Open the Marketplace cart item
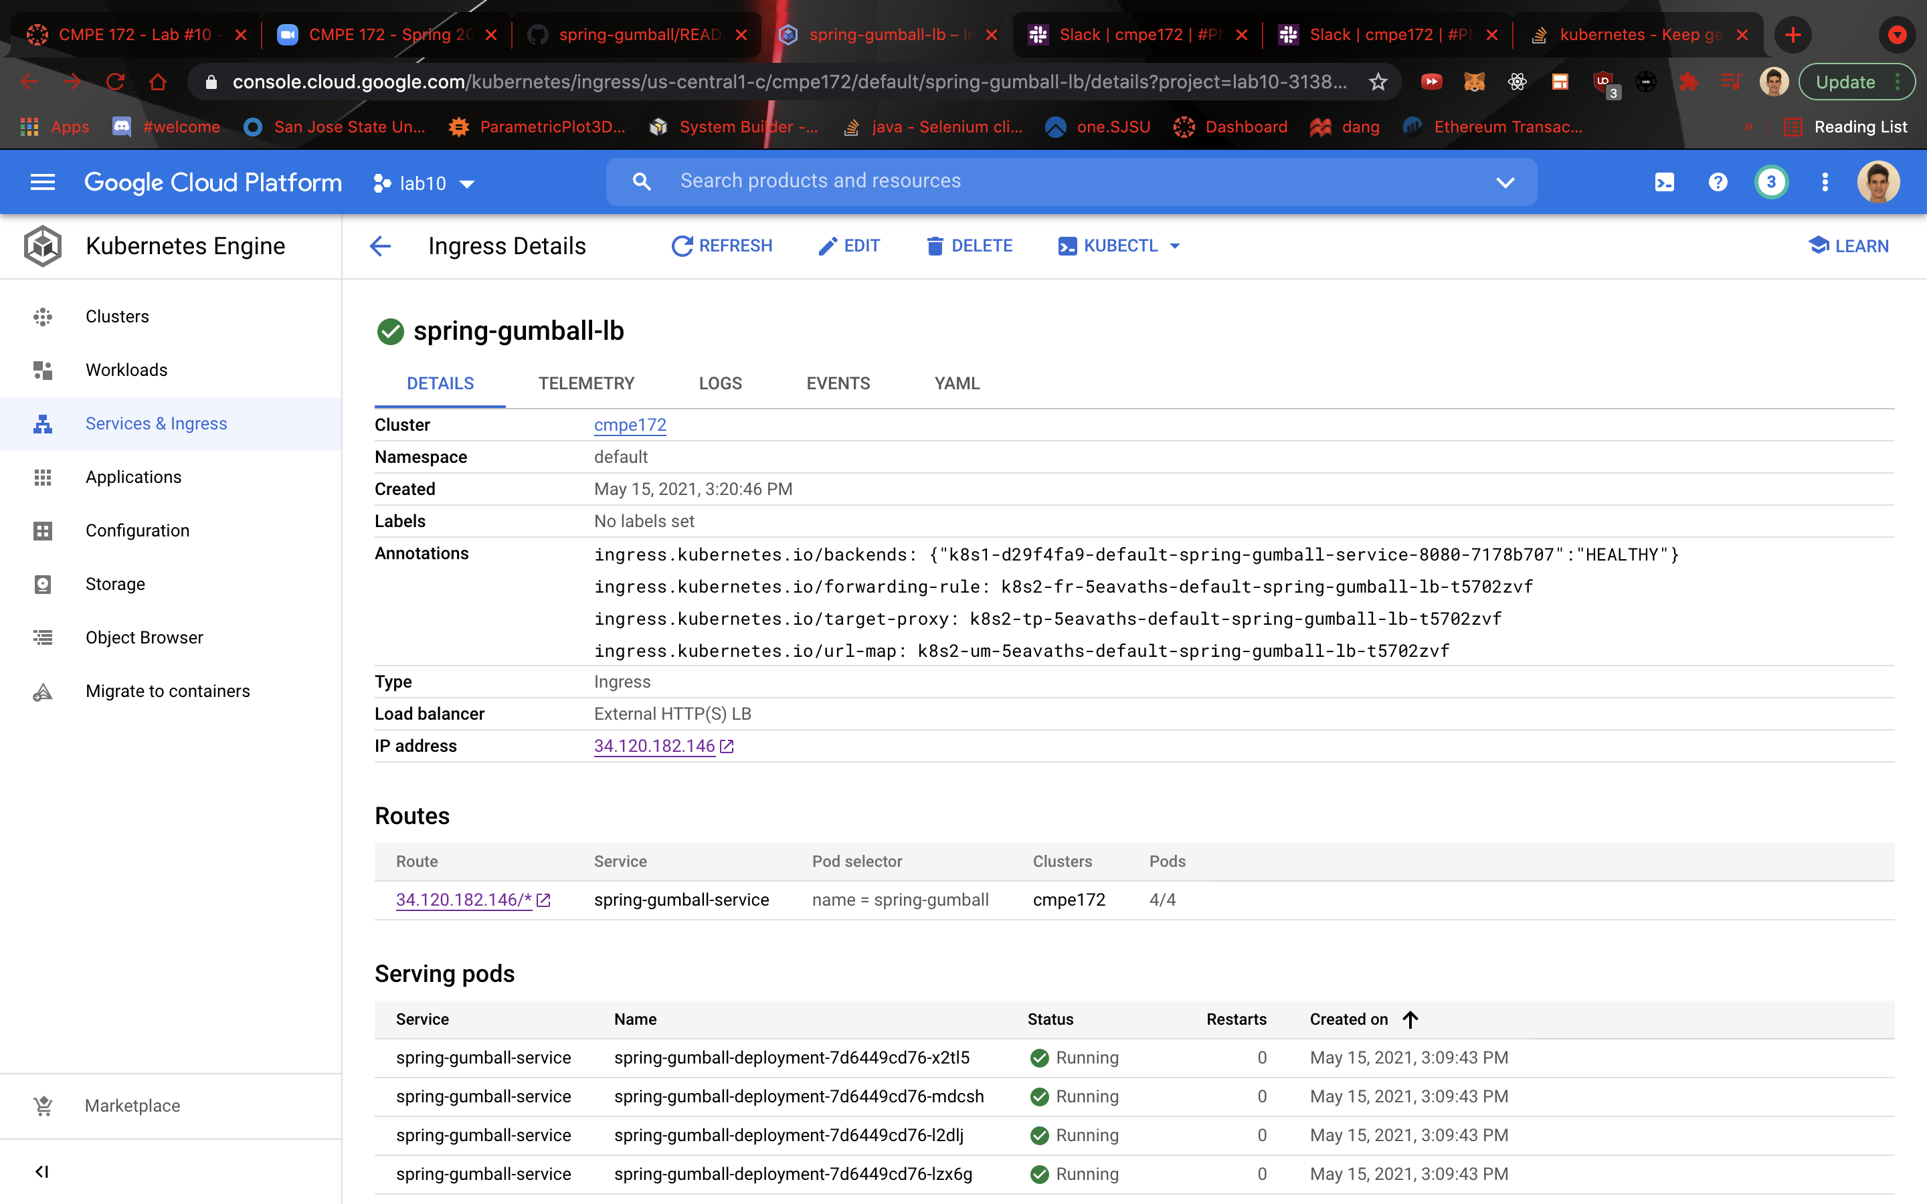The height and width of the screenshot is (1204, 1927). [132, 1105]
